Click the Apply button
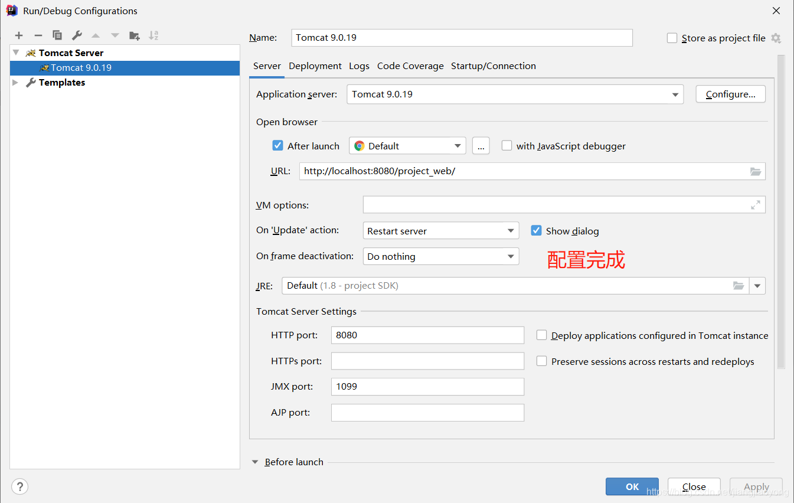Screen dimensions: 794x503 pos(756,486)
